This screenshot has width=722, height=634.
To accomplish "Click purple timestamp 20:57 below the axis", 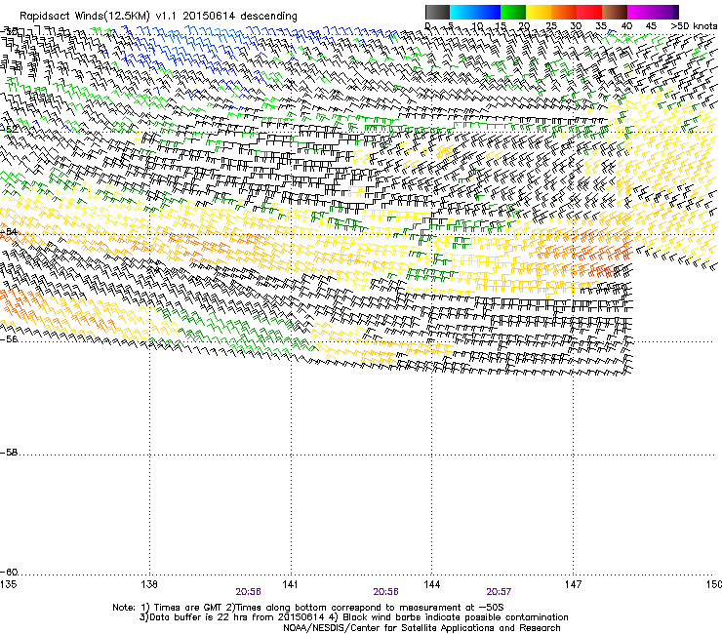I will (x=499, y=592).
